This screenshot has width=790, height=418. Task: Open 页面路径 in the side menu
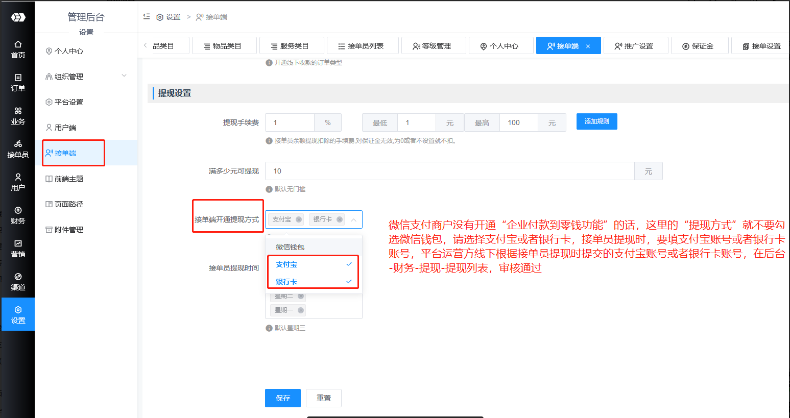(86, 204)
